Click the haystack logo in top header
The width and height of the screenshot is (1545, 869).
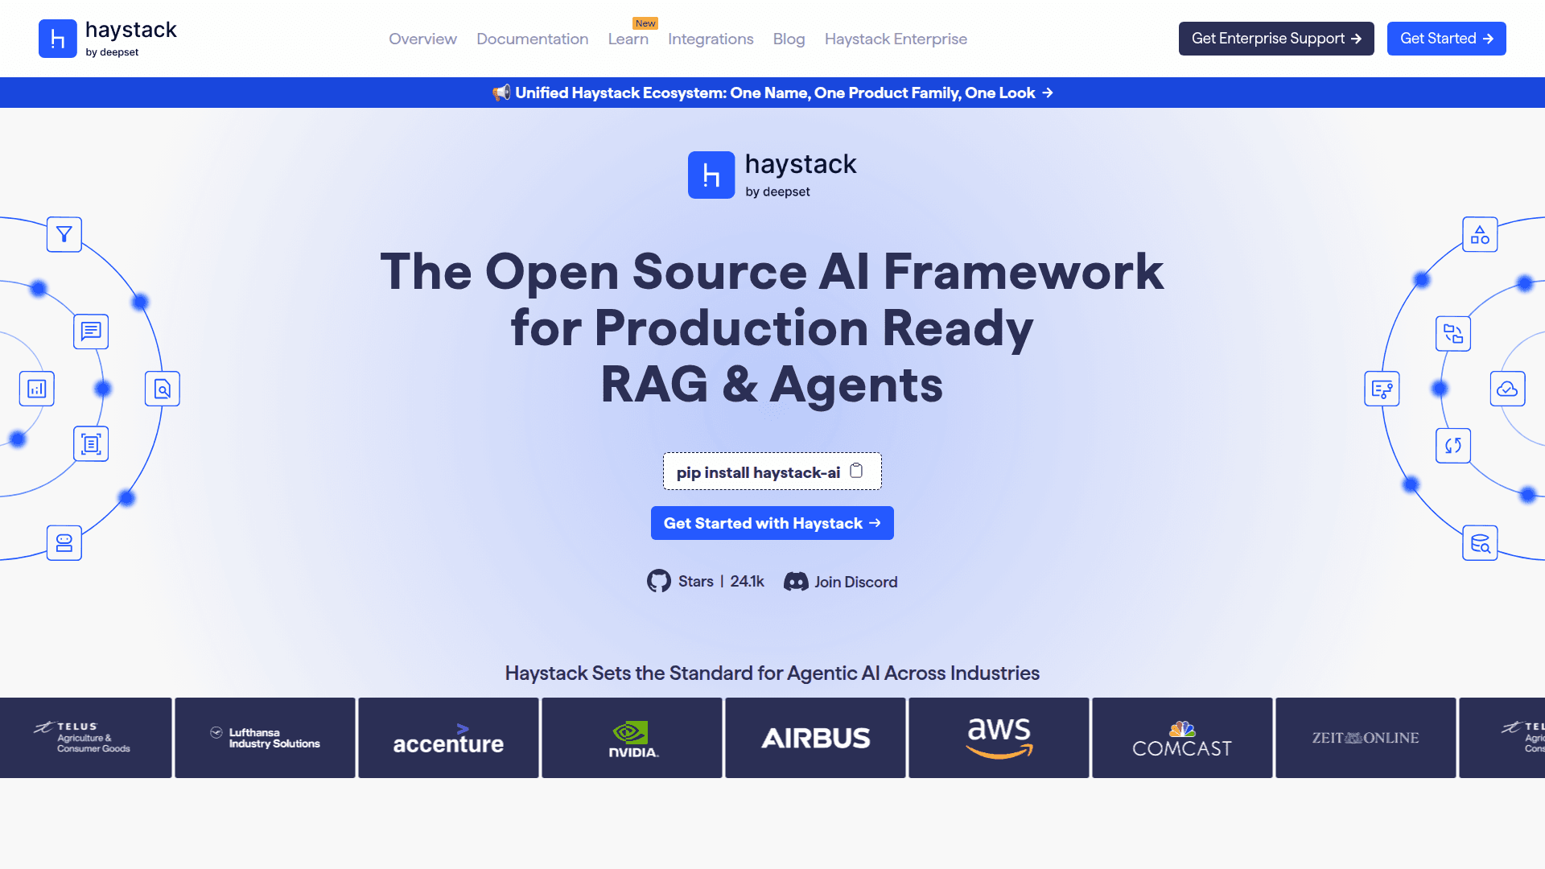(x=108, y=39)
